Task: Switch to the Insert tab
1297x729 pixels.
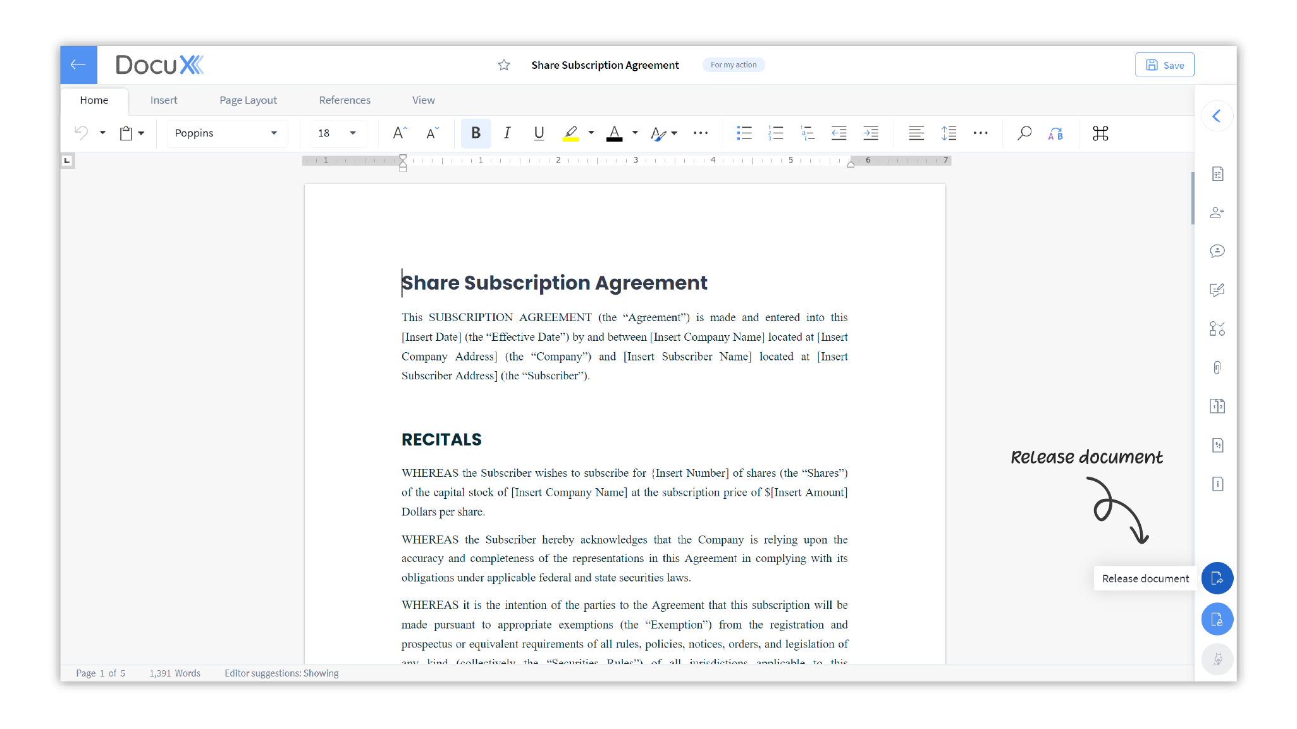Action: pyautogui.click(x=164, y=100)
